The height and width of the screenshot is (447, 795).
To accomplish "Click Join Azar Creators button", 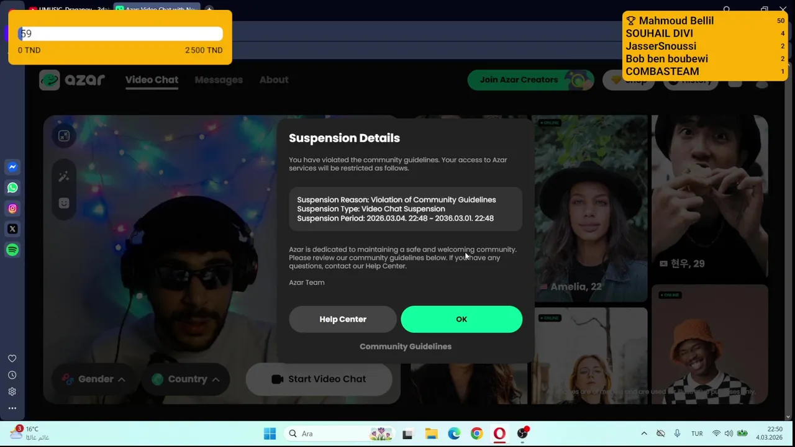I will [531, 79].
